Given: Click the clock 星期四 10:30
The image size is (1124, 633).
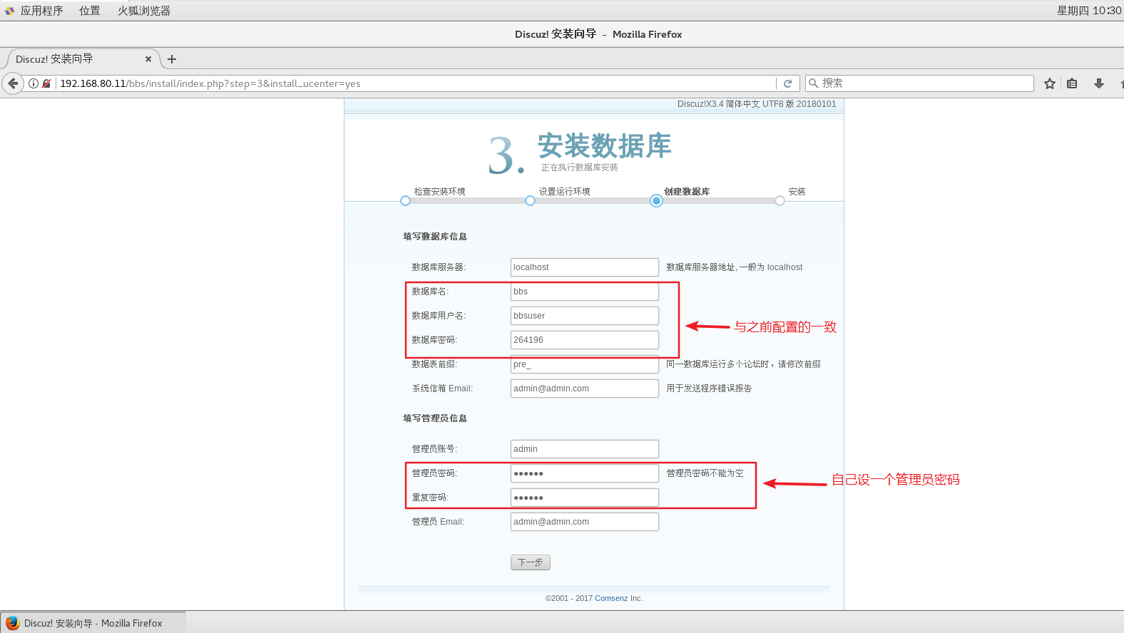Looking at the screenshot, I should pos(1089,11).
